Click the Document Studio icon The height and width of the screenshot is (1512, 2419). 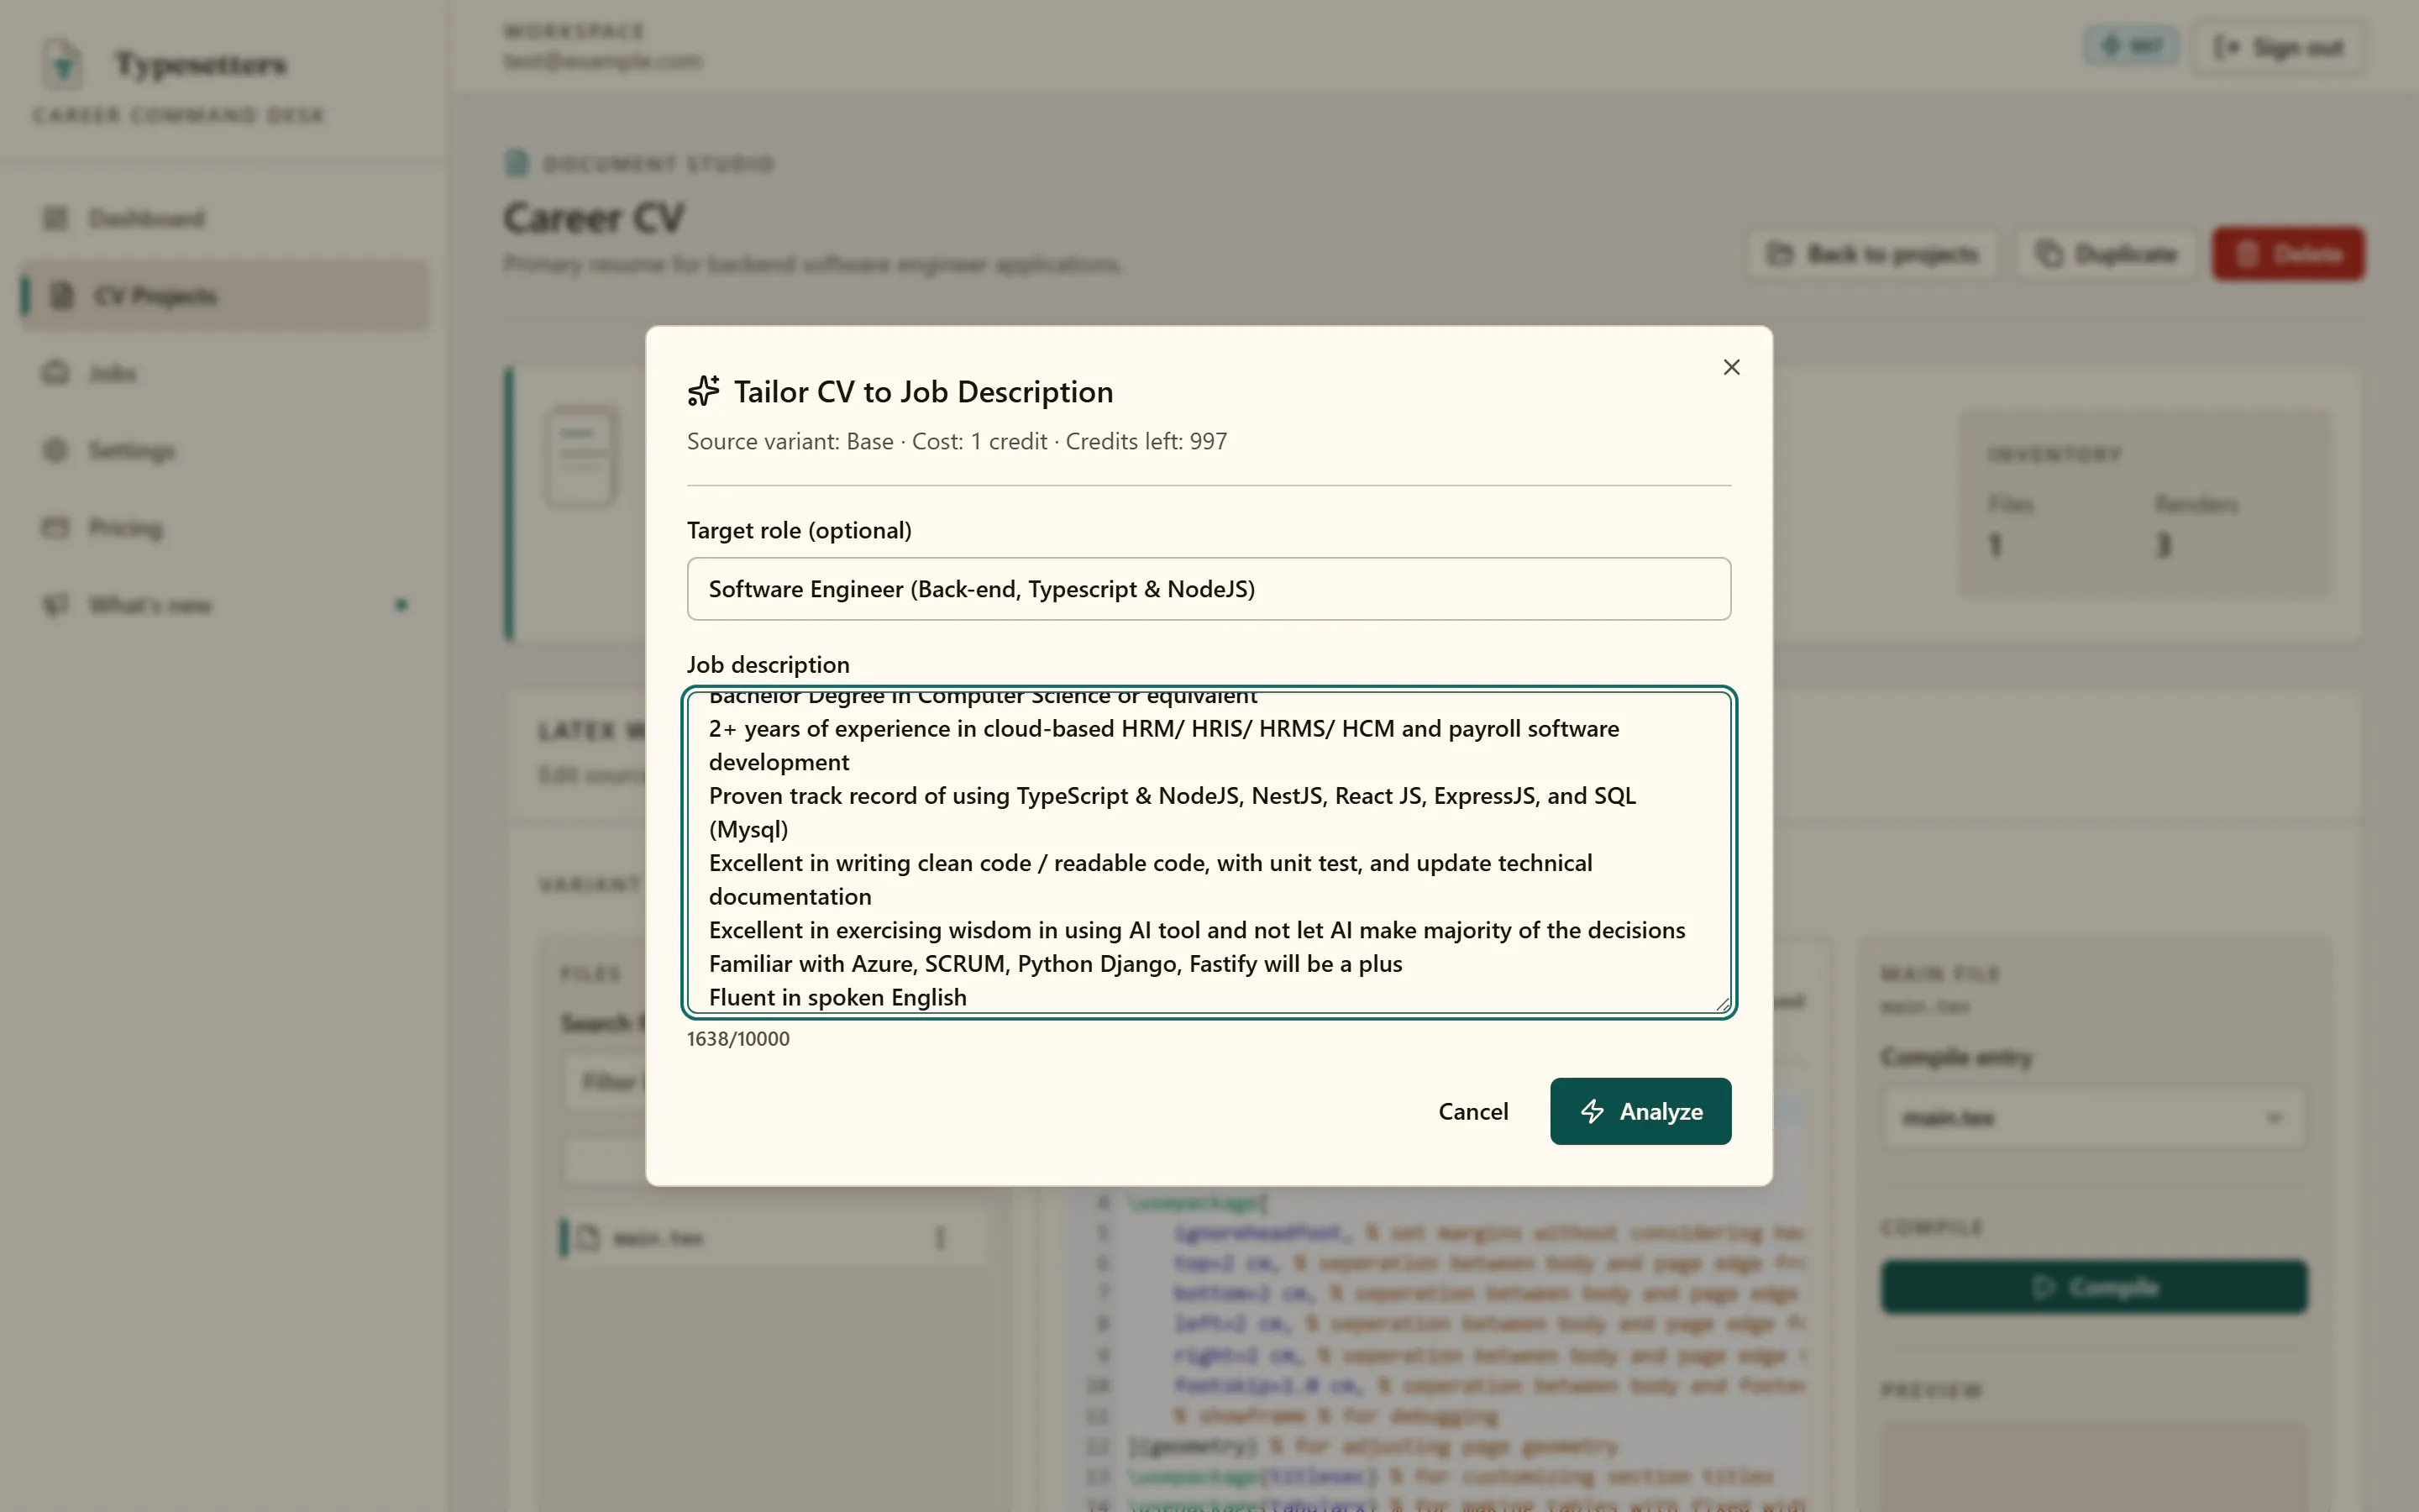pos(517,163)
